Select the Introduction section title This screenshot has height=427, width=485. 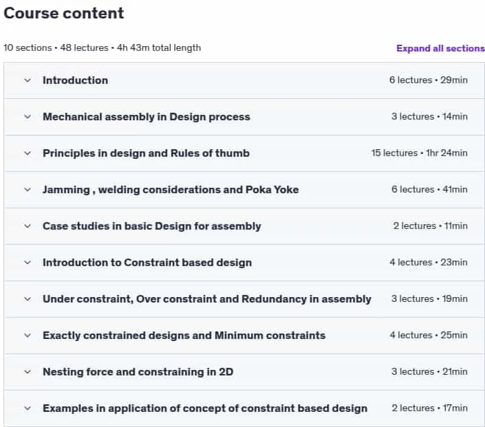76,80
